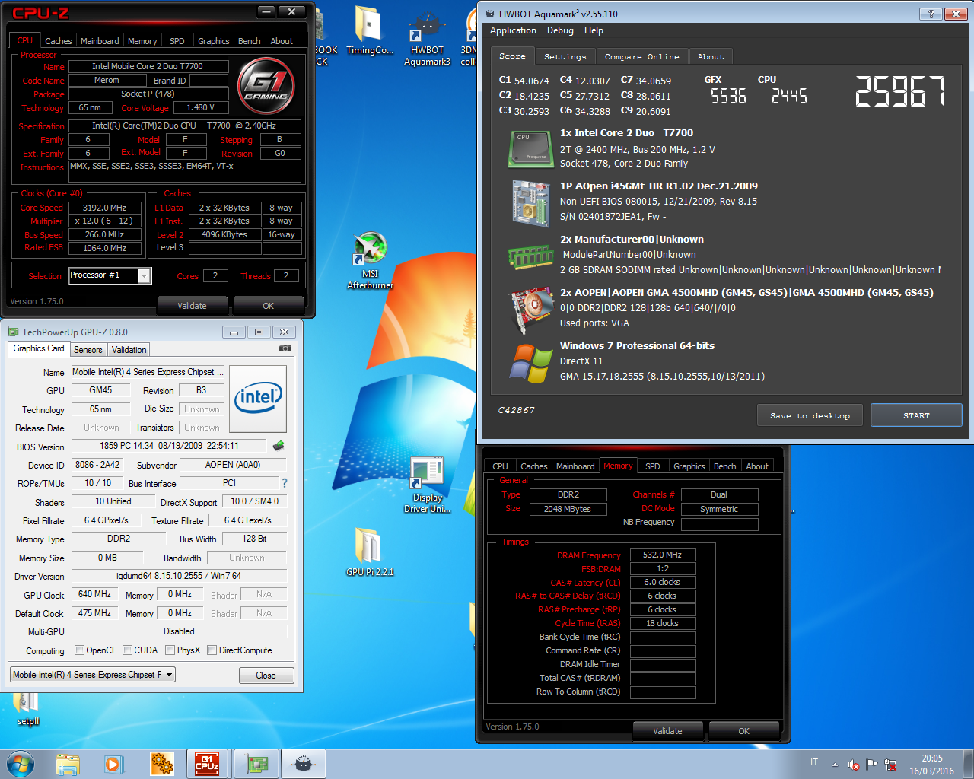Enable the PhysX checkbox in GPU-Z
This screenshot has height=779, width=974.
click(170, 650)
